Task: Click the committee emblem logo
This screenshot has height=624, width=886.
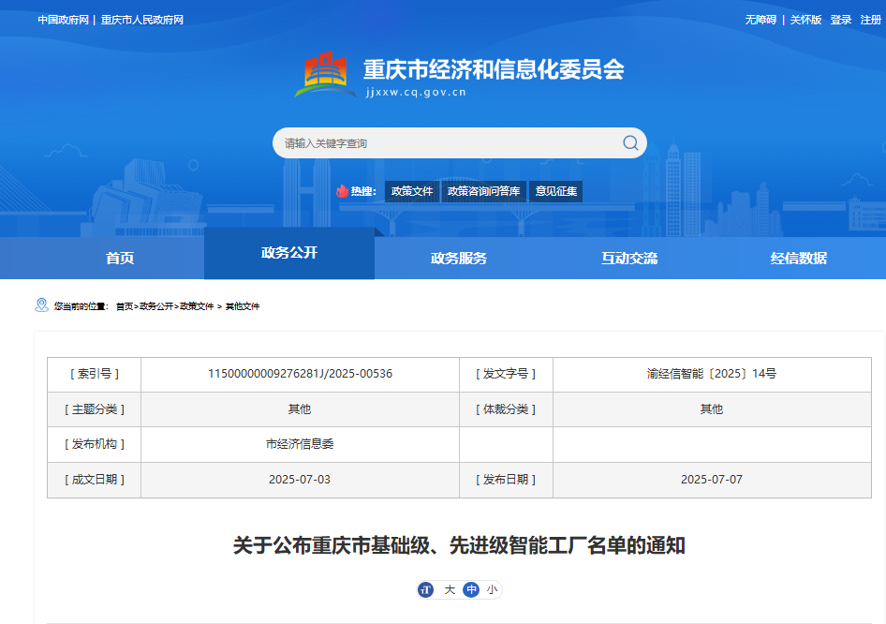Action: 325,76
